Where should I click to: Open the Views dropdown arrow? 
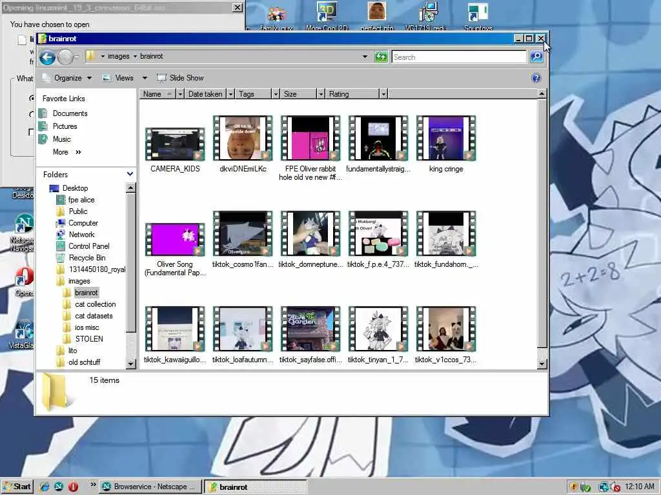point(145,78)
